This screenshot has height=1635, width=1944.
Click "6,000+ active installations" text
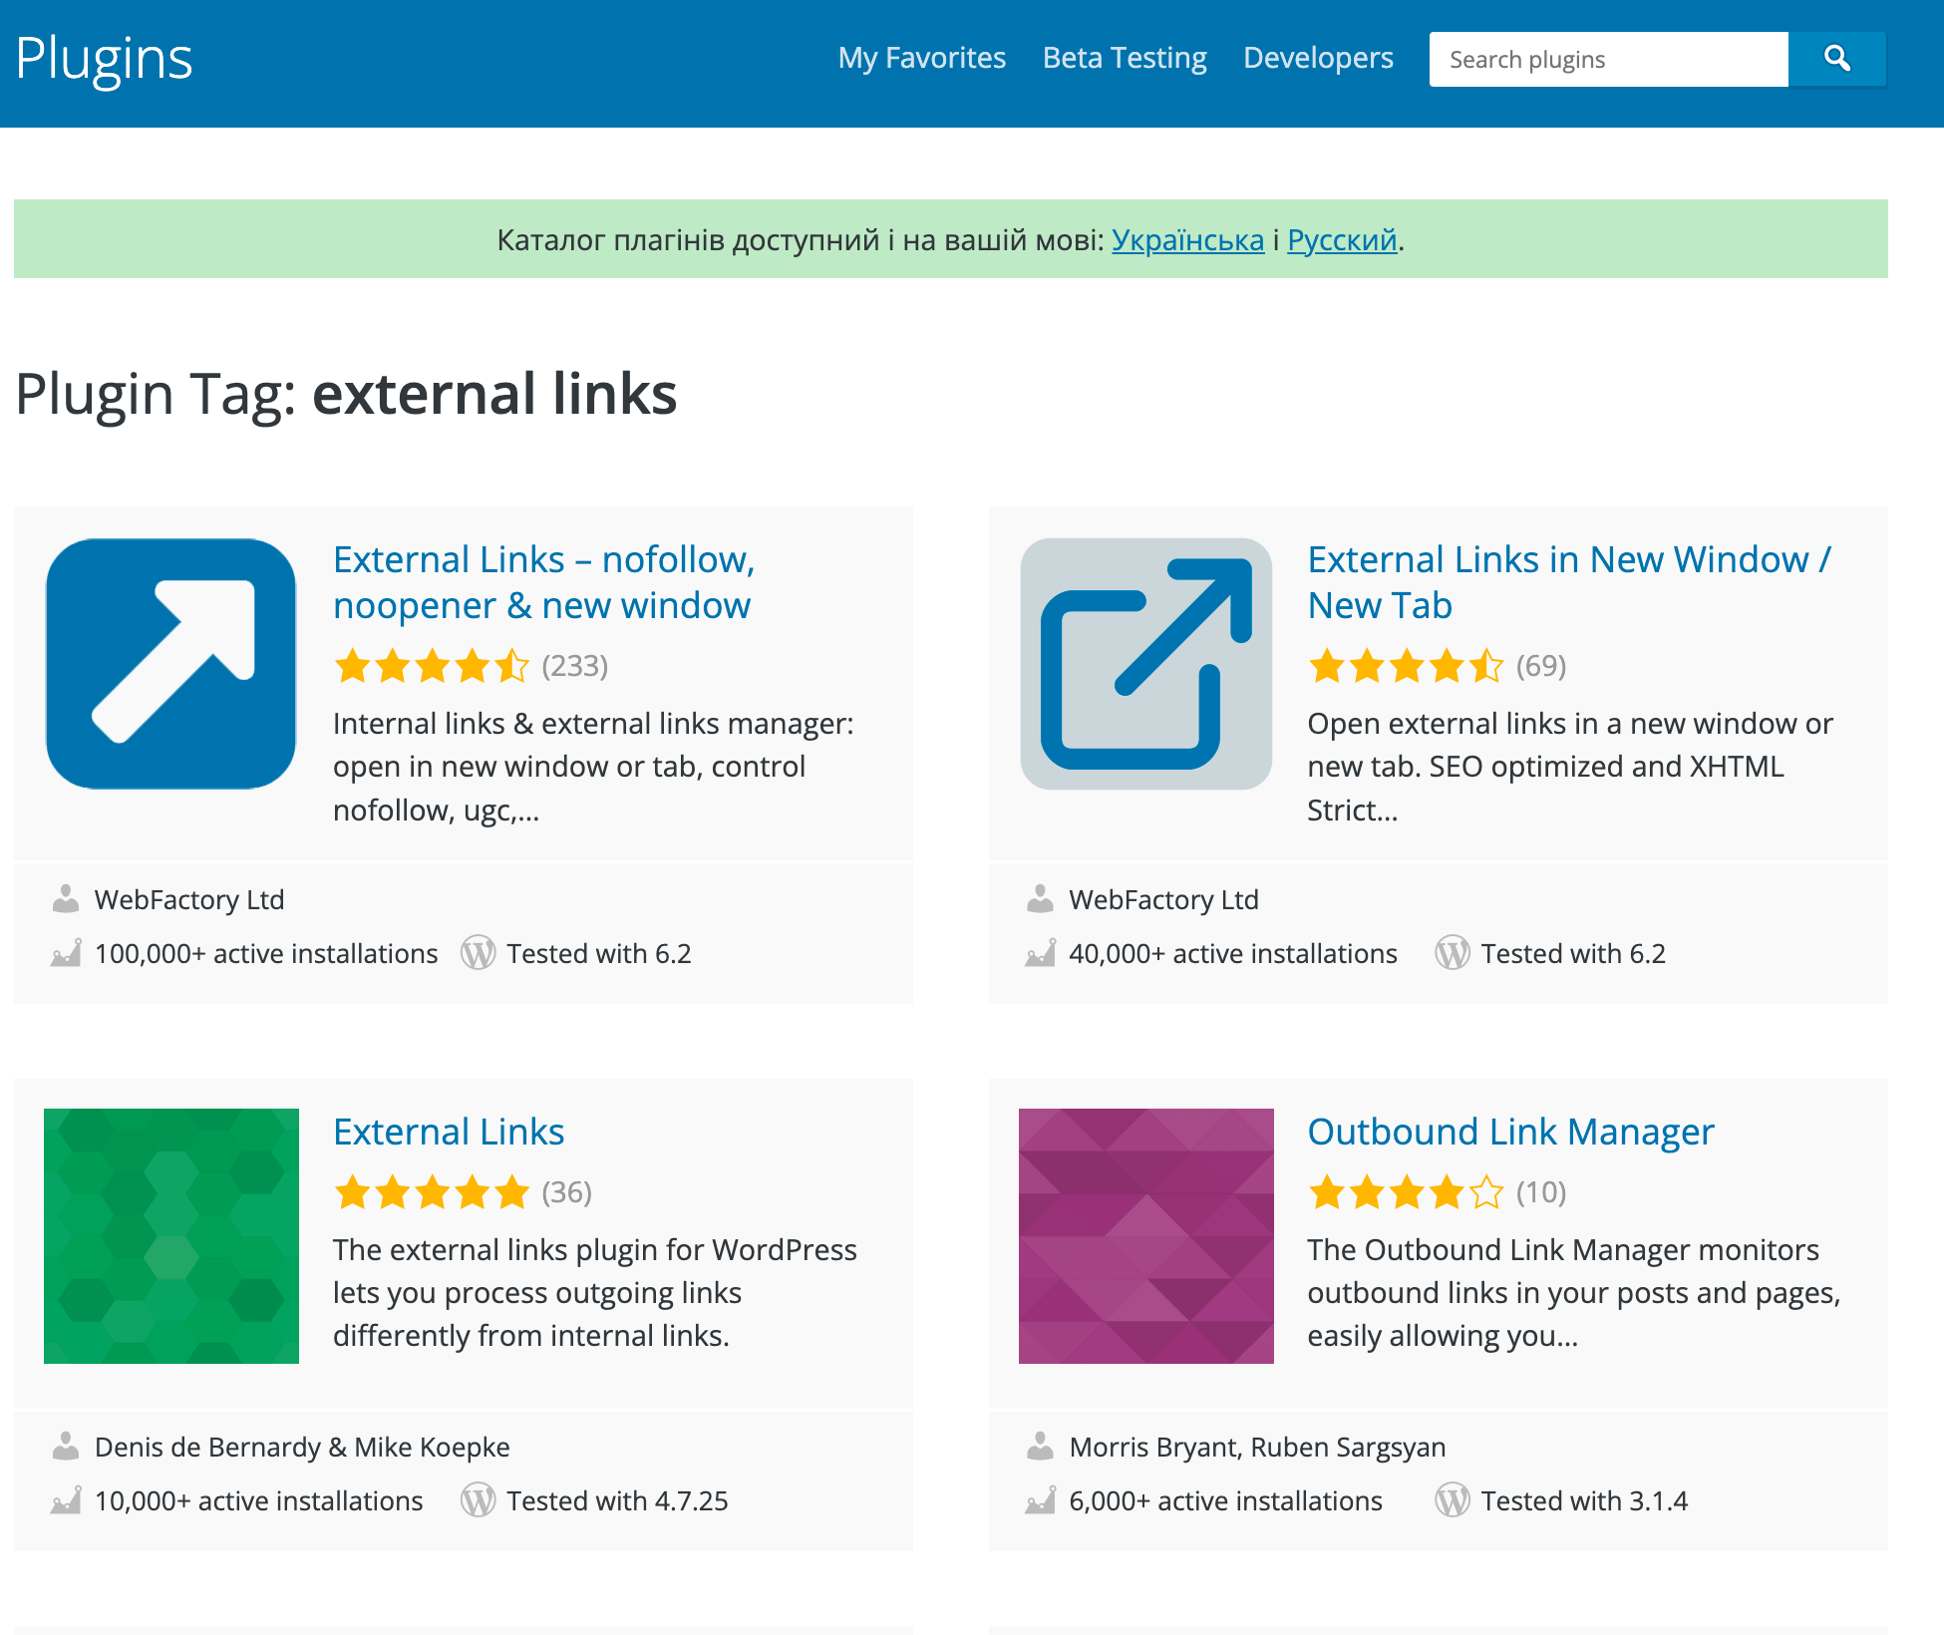pyautogui.click(x=1226, y=1501)
